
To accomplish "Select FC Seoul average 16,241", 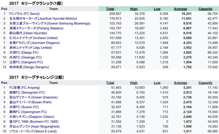I will click(x=186, y=14).
